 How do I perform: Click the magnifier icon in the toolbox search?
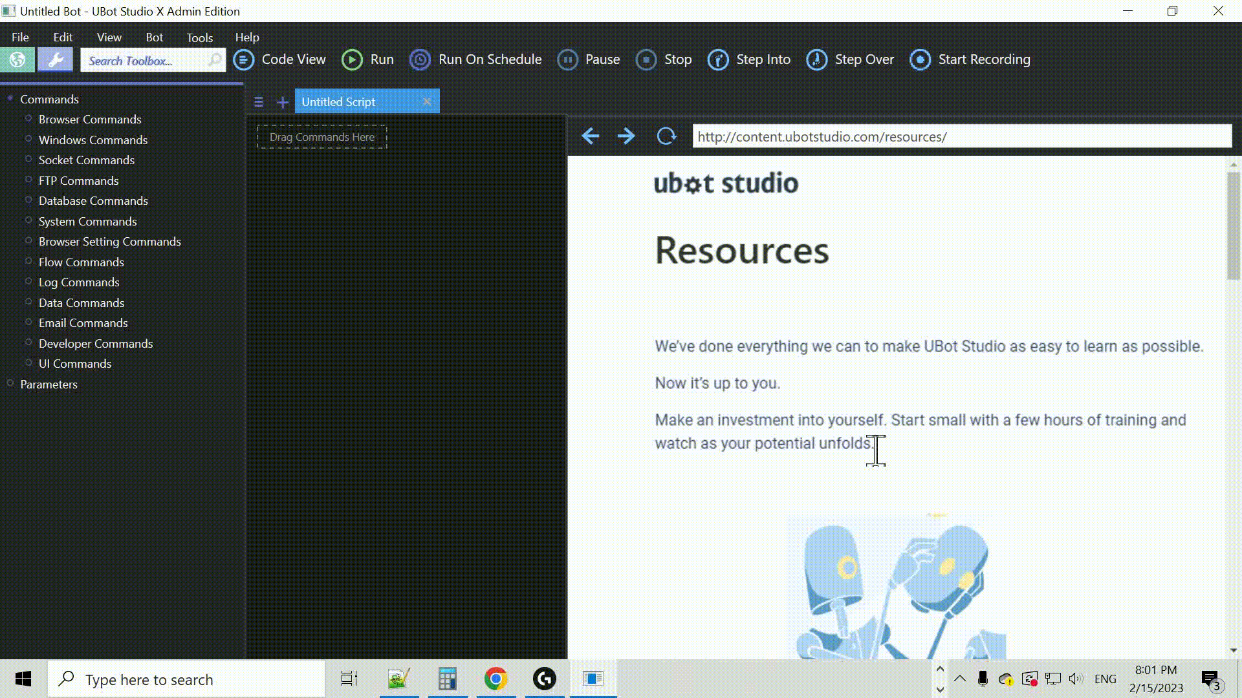pos(214,60)
